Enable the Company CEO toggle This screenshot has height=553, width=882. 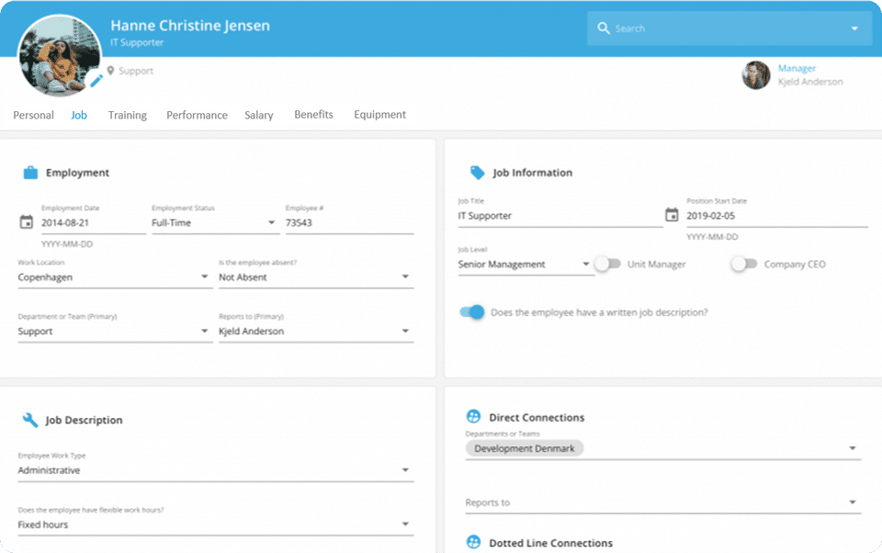point(743,265)
